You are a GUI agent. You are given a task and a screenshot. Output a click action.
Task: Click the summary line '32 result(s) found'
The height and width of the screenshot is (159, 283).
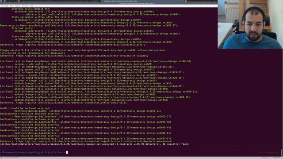94,144
